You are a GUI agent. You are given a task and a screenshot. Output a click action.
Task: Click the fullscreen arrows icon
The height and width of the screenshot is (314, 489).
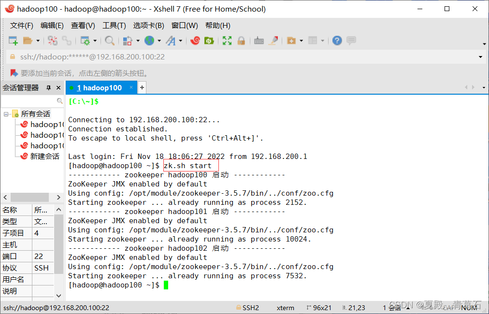coord(227,41)
